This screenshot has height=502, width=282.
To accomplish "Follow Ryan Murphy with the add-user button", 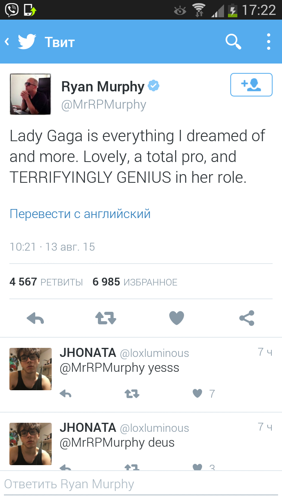I will [251, 84].
